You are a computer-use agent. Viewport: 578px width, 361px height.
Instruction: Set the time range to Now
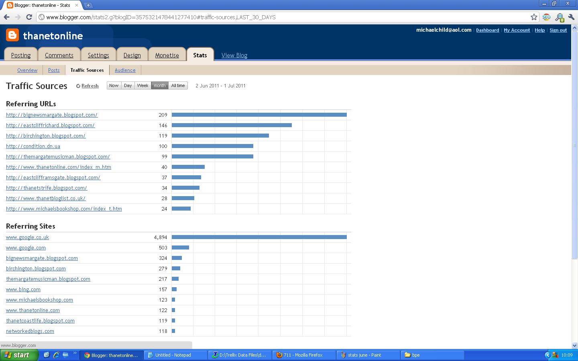coord(114,85)
